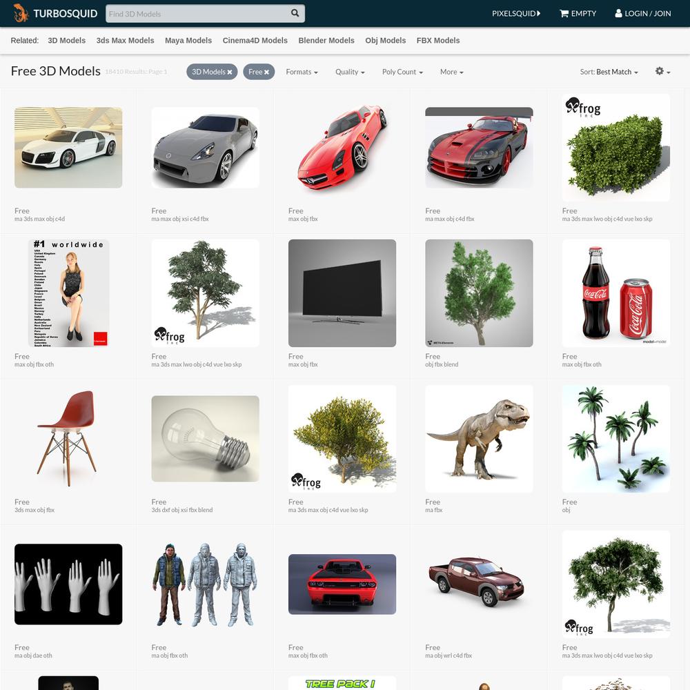The width and height of the screenshot is (690, 690).
Task: Click the 'ma obj fbx oth' format text
Action: [170, 655]
